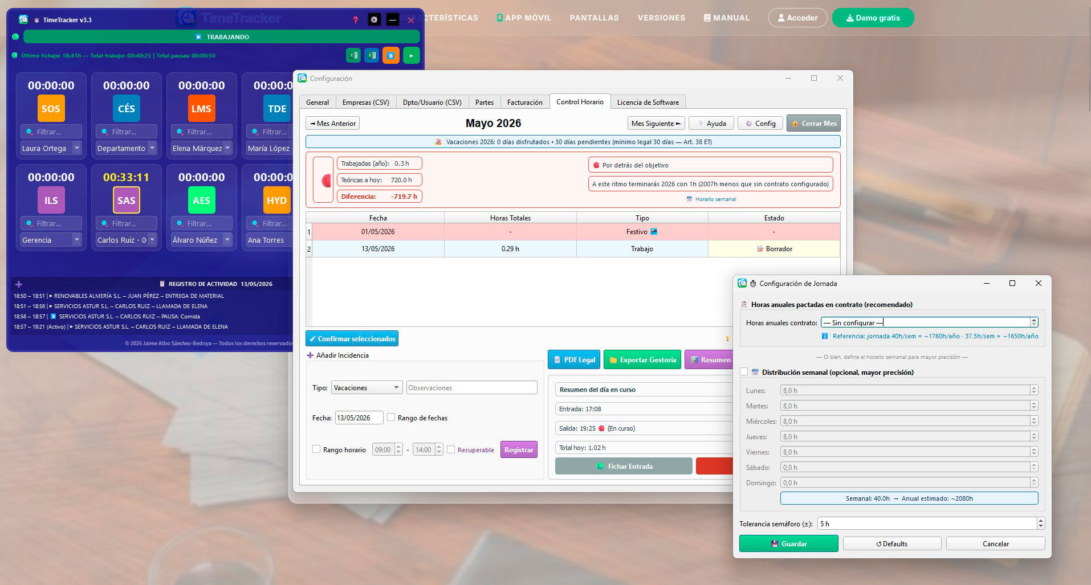Select the HYD company tile
This screenshot has width=1091, height=585.
coord(277,200)
